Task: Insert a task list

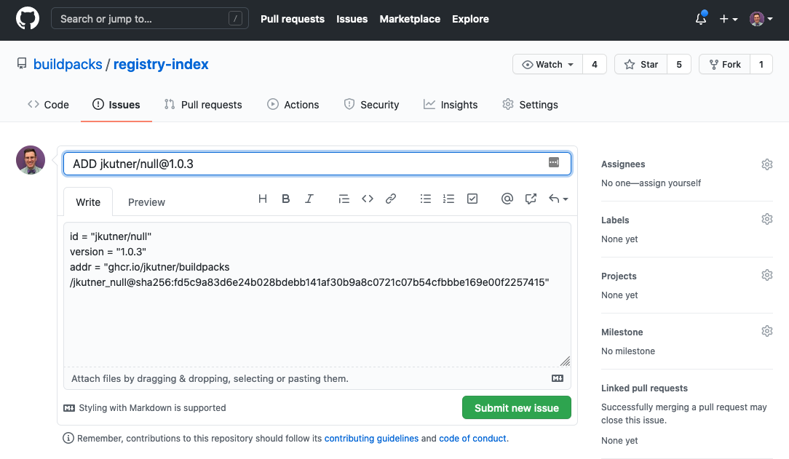Action: click(472, 199)
